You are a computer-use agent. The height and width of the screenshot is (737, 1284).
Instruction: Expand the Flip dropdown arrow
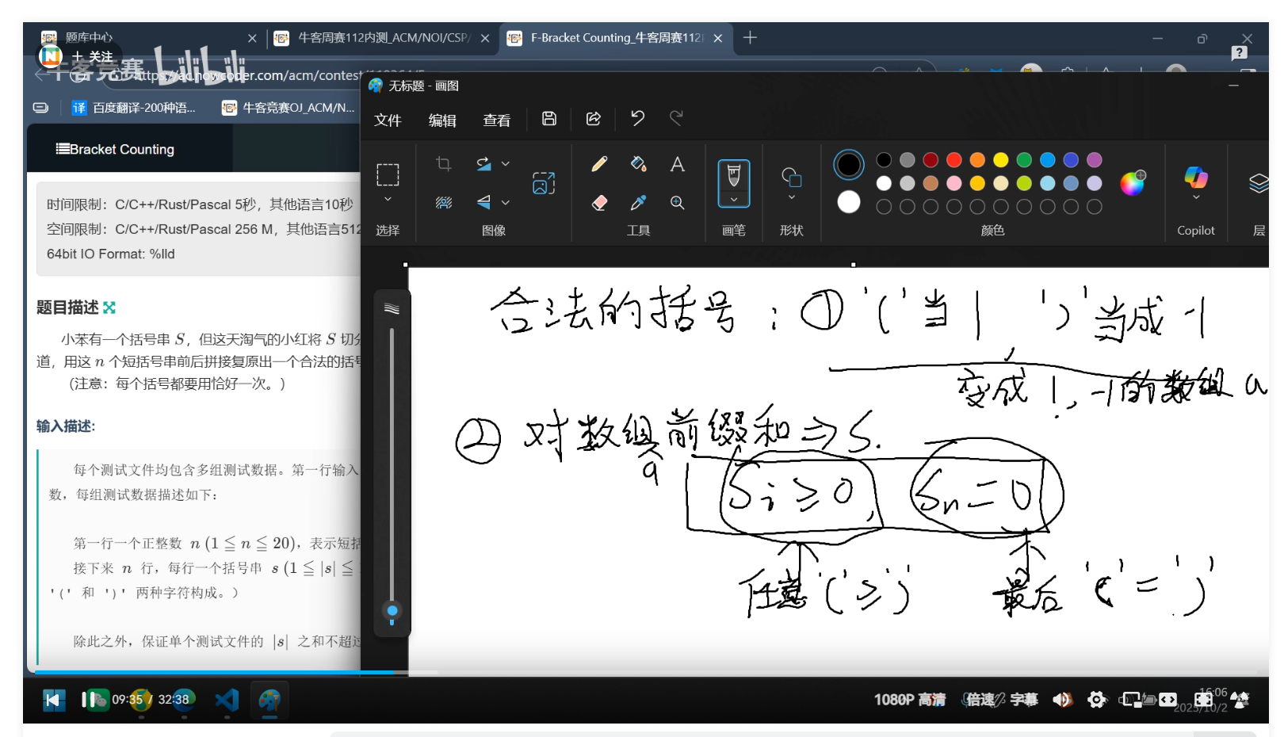506,203
